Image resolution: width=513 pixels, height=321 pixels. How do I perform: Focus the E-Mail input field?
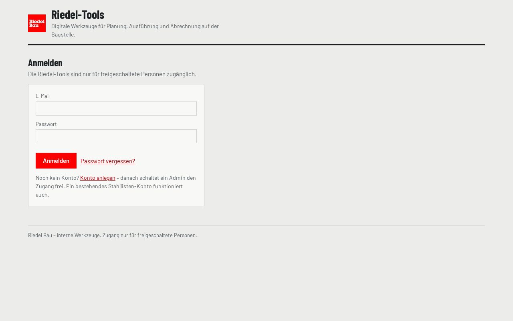[x=116, y=108]
